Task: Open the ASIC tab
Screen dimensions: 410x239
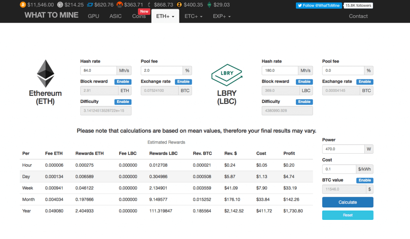Action: (x=115, y=16)
